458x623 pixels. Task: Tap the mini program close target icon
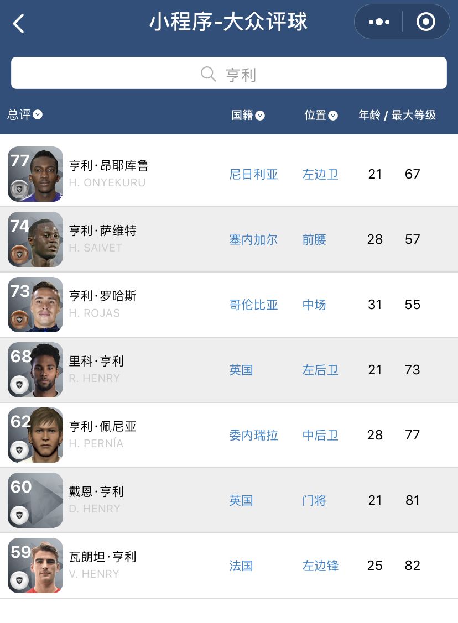pos(425,22)
